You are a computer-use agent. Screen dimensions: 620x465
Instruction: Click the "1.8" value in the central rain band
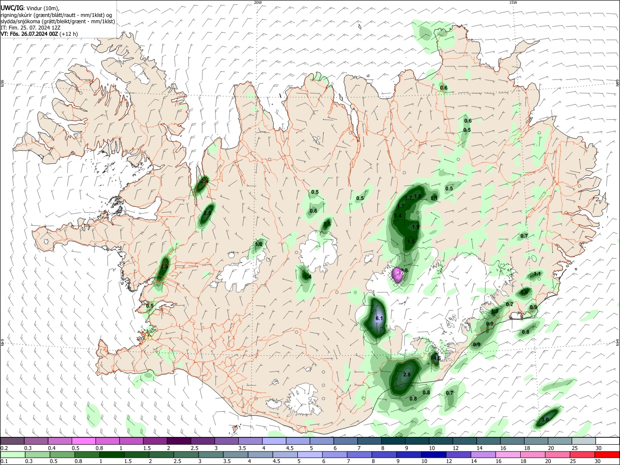click(418, 196)
